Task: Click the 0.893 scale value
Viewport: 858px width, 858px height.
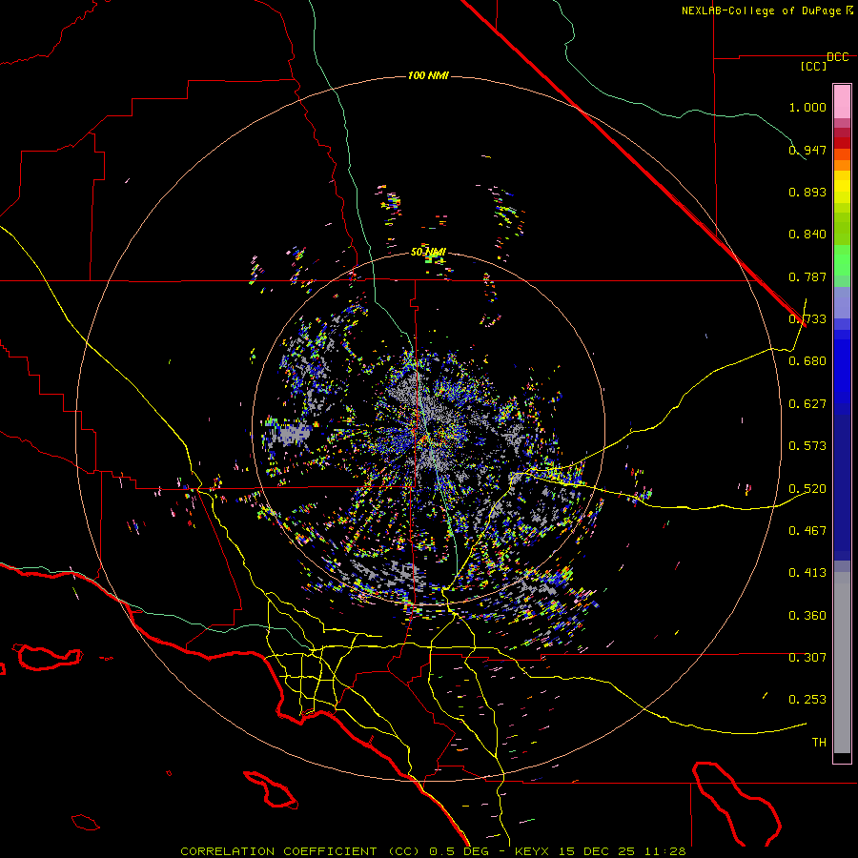Action: [x=807, y=192]
